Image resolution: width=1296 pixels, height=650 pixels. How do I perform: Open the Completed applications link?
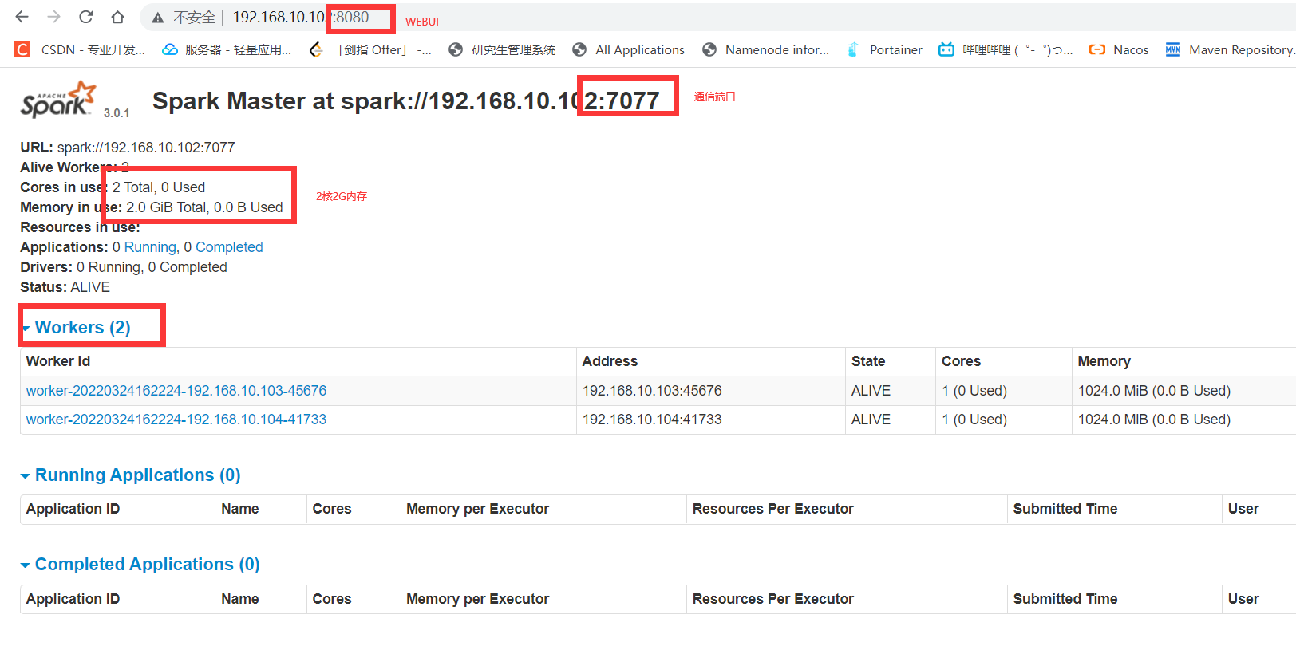pyautogui.click(x=229, y=247)
